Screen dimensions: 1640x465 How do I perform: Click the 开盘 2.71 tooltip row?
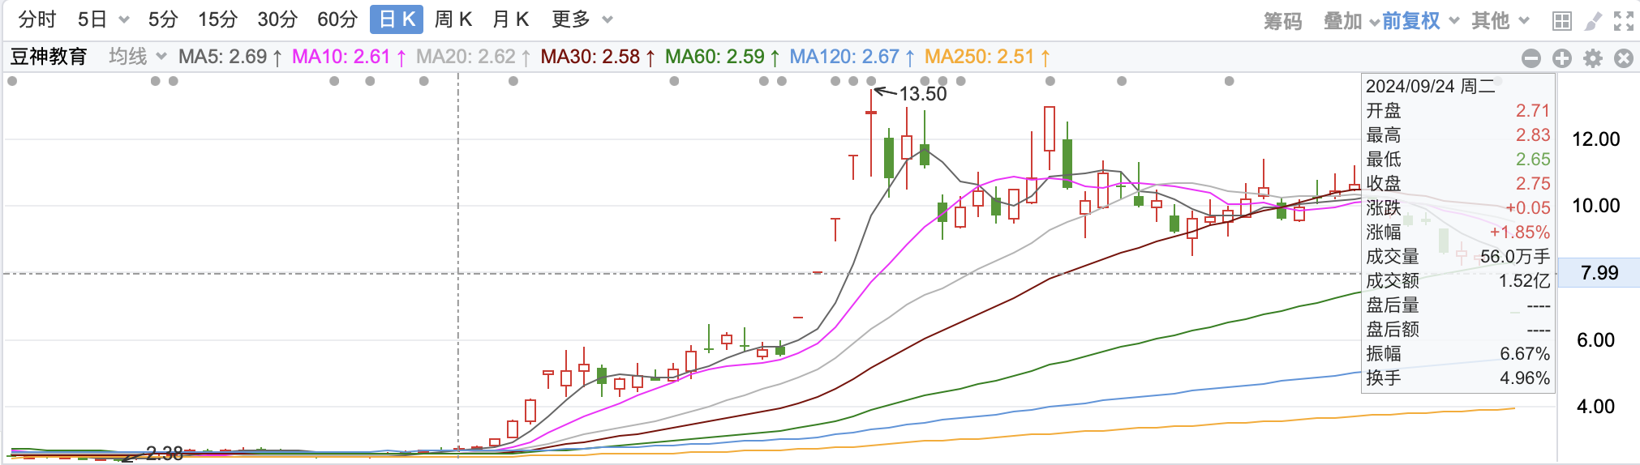(x=1458, y=111)
